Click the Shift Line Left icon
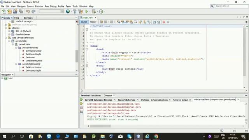This screenshot has width=249, height=140. (154, 22)
